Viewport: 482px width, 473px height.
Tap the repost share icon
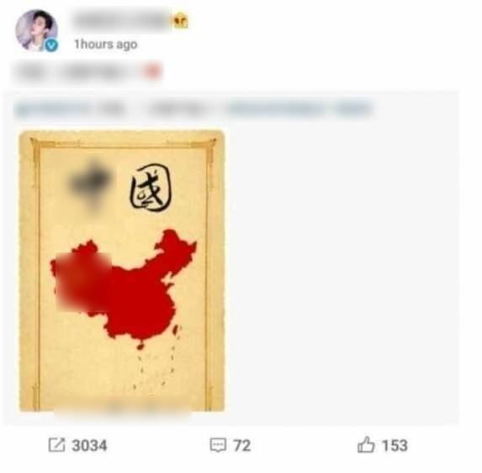pyautogui.click(x=57, y=444)
